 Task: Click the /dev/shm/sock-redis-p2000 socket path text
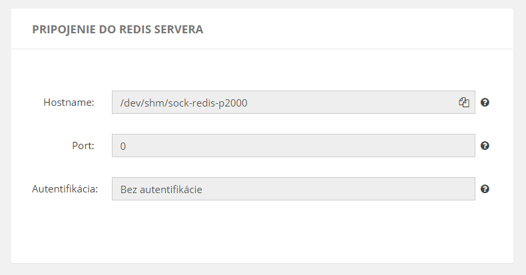pyautogui.click(x=184, y=103)
